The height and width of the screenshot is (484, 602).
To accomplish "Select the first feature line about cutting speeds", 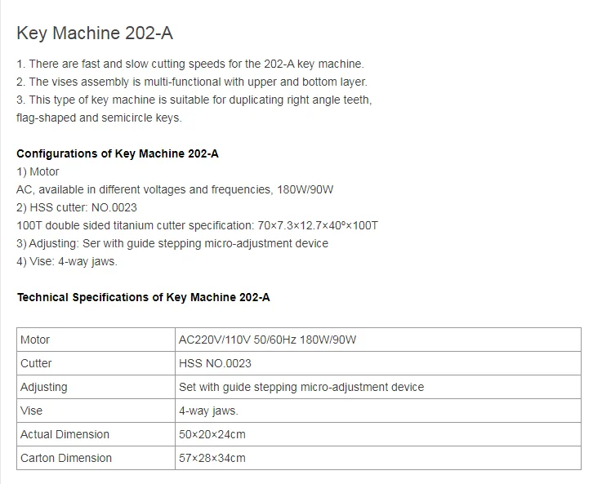I will [x=190, y=64].
